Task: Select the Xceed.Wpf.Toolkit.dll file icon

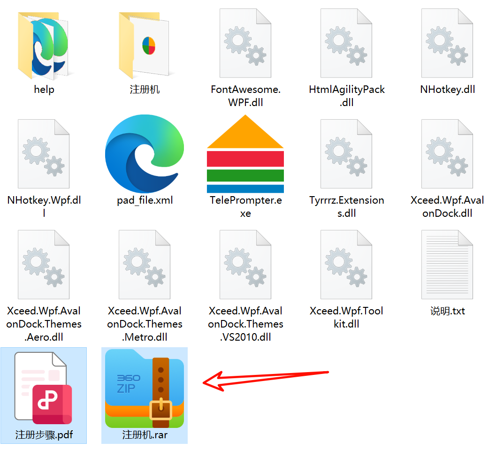Action: point(346,265)
